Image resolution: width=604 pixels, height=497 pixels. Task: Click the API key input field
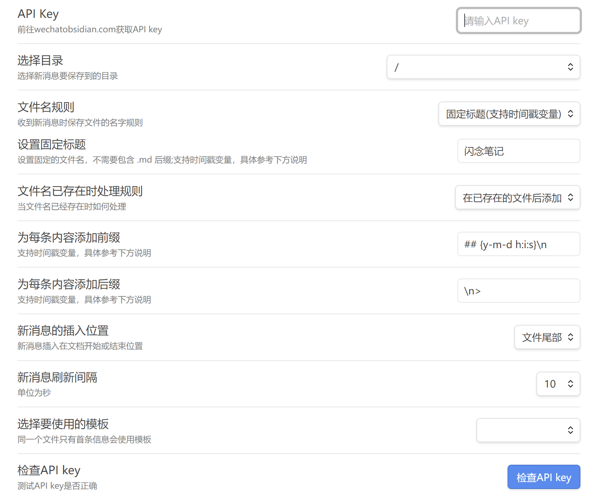click(x=518, y=21)
